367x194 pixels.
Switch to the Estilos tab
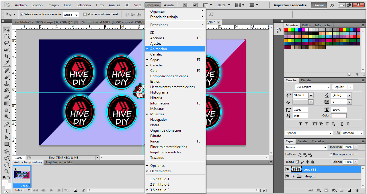coord(306,25)
